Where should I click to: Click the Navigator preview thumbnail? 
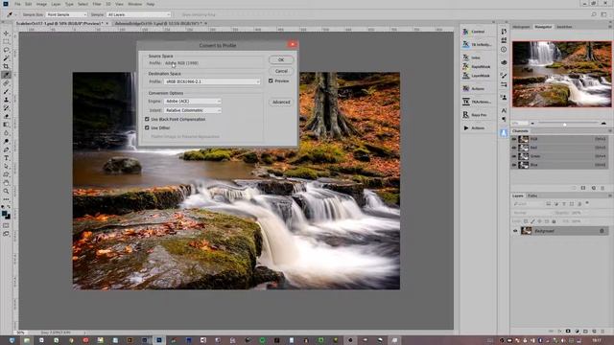point(561,74)
